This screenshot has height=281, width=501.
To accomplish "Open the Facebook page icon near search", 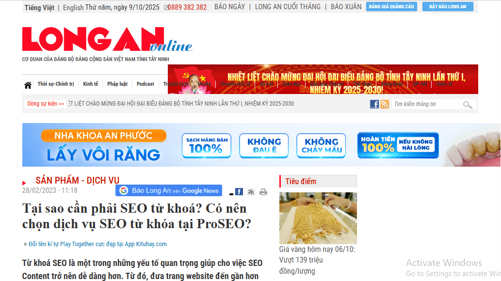I will point(374,104).
